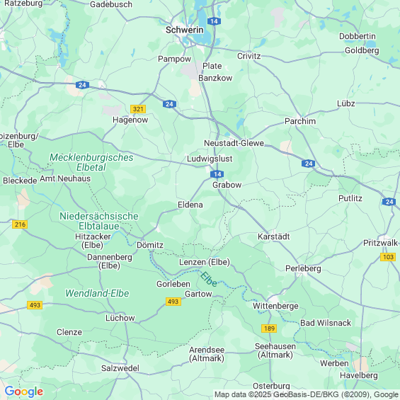Select the Parchim town label
This screenshot has width=400, height=400.
tap(300, 121)
